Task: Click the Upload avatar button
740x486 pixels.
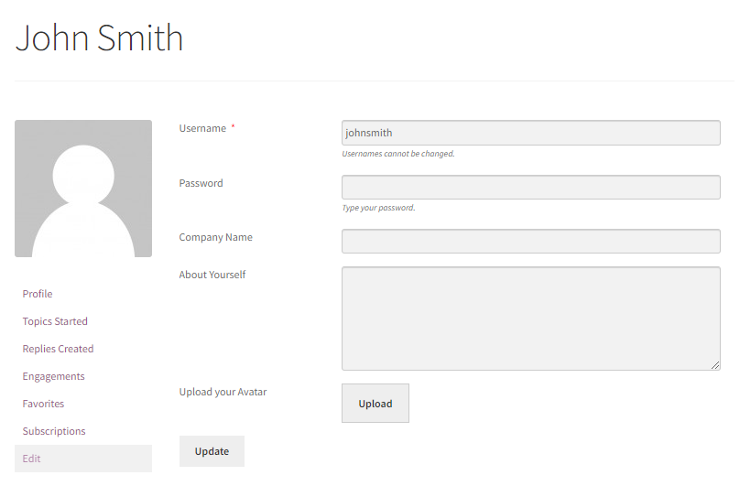Action: pos(375,404)
